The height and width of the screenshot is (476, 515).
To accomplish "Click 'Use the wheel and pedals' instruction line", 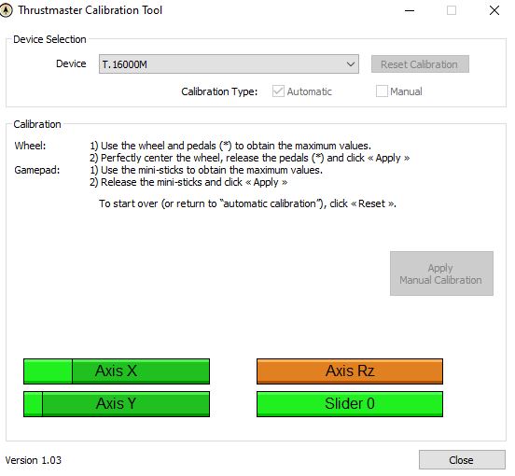I will 230,146.
